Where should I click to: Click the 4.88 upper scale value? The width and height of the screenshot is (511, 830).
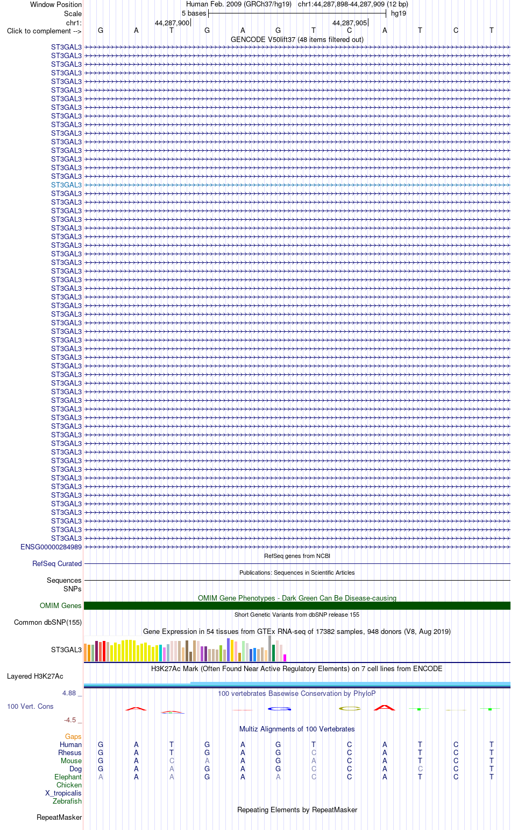point(72,693)
